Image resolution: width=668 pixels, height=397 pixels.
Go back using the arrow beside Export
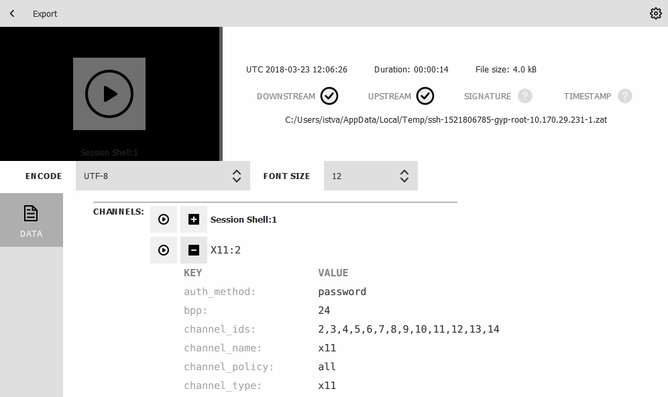[x=12, y=13]
